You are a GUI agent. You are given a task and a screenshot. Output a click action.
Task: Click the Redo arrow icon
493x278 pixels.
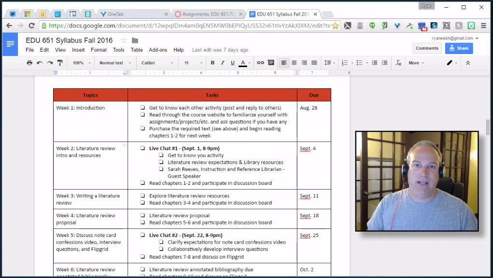coord(50,63)
